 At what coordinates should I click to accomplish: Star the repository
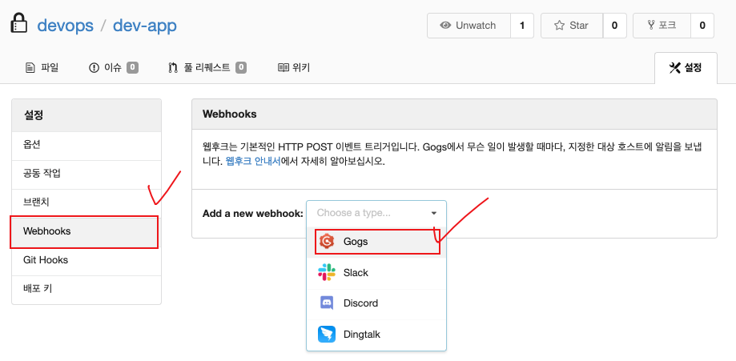(x=572, y=26)
